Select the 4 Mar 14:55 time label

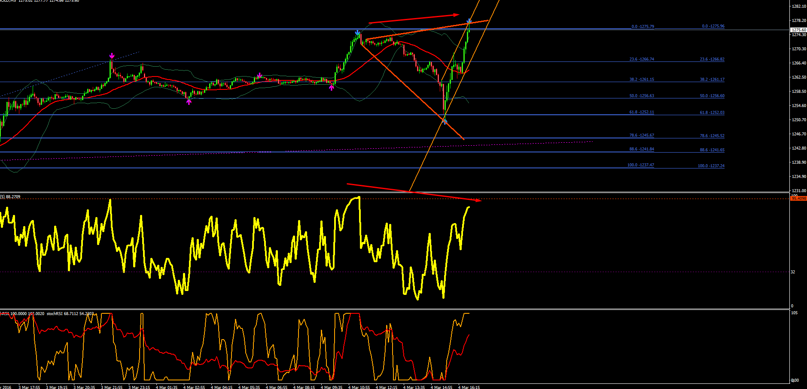pos(442,387)
